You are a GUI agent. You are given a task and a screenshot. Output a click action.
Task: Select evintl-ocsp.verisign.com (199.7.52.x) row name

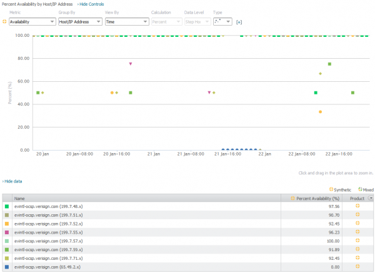point(48,224)
